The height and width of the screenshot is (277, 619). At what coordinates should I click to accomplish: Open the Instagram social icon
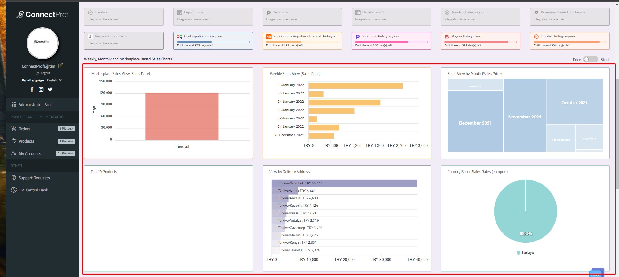41,89
